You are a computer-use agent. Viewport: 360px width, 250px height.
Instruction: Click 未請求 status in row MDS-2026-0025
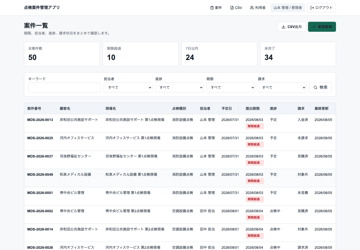(303, 138)
